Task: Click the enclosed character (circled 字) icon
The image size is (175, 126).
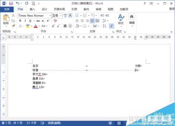Action: [x=70, y=26]
